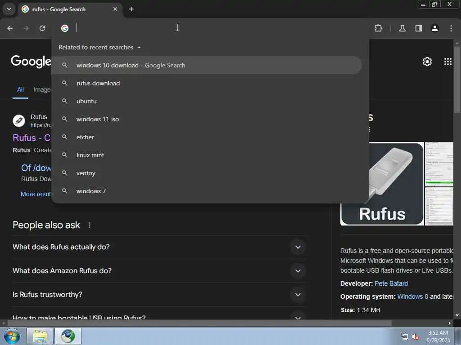This screenshot has height=345, width=461.
Task: Pick the 'windows 11 iso' suggestion
Action: [x=207, y=119]
